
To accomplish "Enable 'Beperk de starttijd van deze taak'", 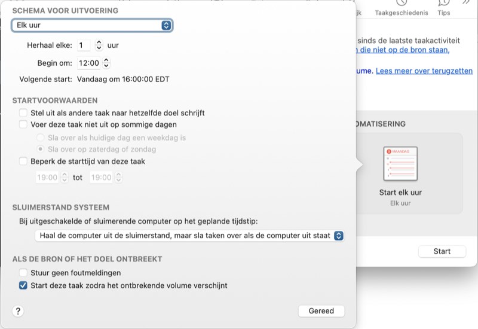I will [23, 161].
